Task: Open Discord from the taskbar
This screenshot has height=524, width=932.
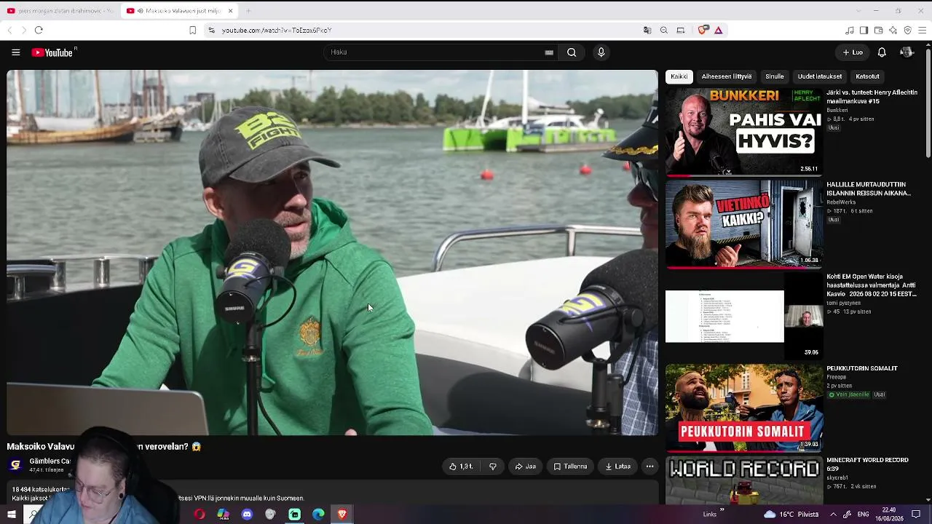Action: 247,515
